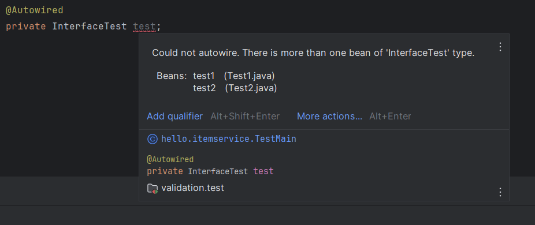Image resolution: width=535 pixels, height=225 pixels.
Task: Click the pink 'test' field name in the tooltip
Action: point(263,171)
